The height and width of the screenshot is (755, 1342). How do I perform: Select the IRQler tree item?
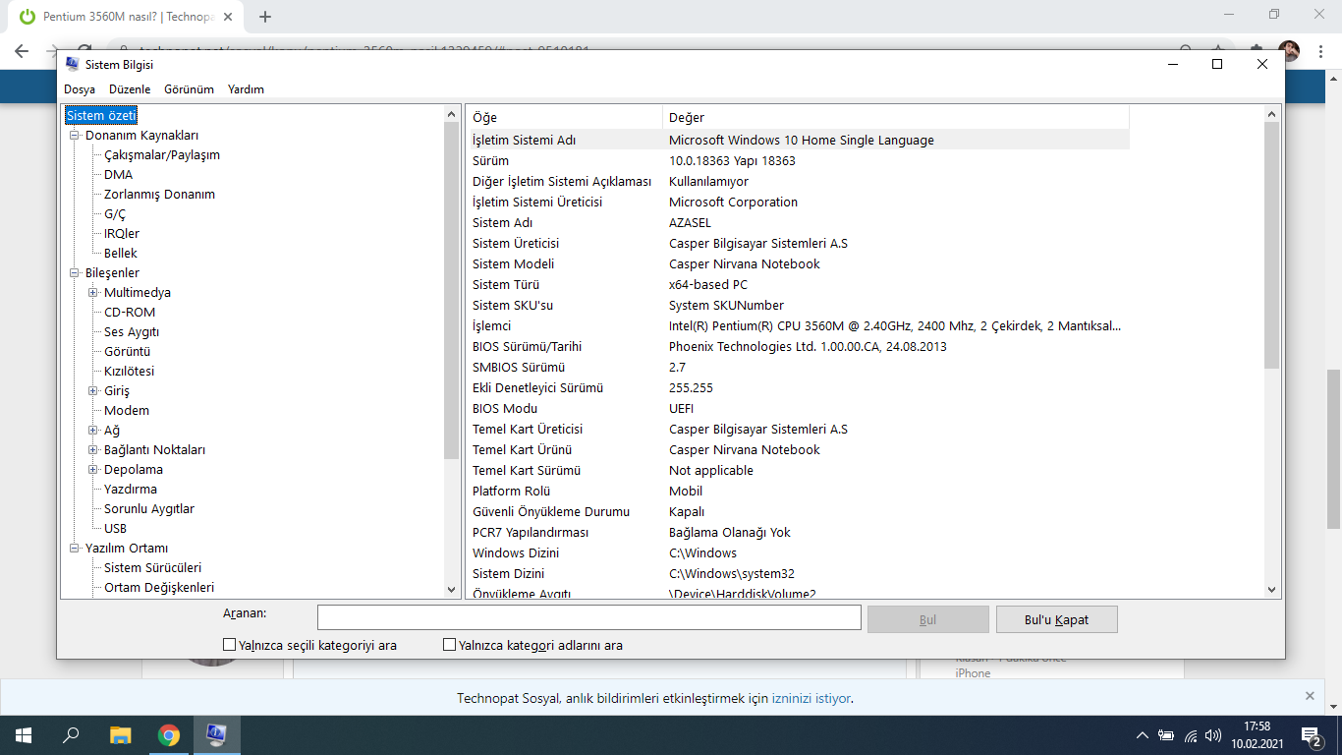click(x=122, y=233)
